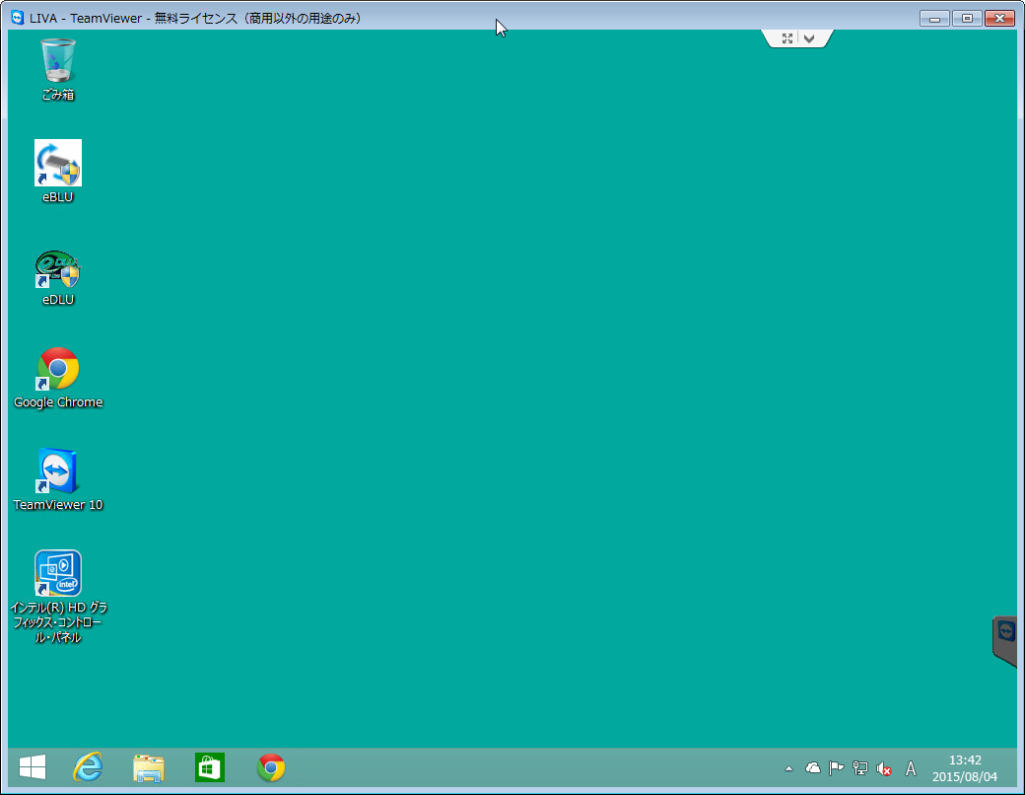The height and width of the screenshot is (795, 1025).
Task: Open the Windows Start button
Action: pyautogui.click(x=32, y=766)
